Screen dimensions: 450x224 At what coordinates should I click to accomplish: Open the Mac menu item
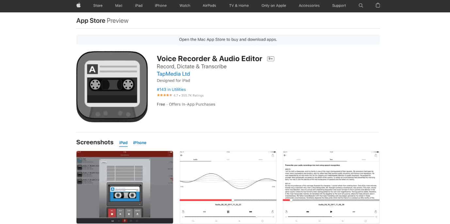click(119, 6)
